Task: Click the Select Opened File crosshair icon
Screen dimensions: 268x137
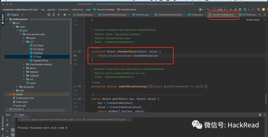Action: point(49,15)
